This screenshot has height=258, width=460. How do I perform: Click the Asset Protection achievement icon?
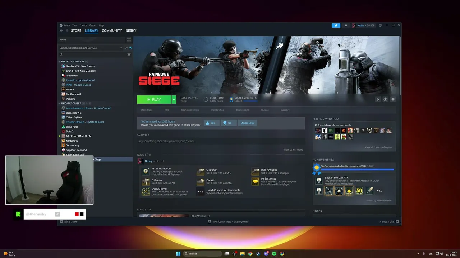[x=146, y=171]
